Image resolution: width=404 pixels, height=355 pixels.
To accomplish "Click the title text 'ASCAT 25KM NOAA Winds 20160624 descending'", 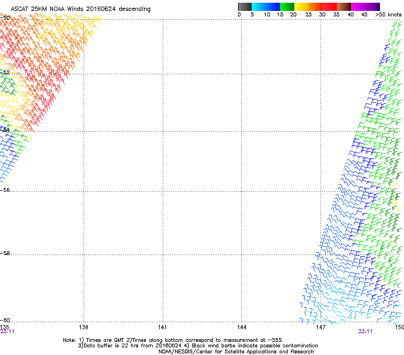I will [80, 9].
